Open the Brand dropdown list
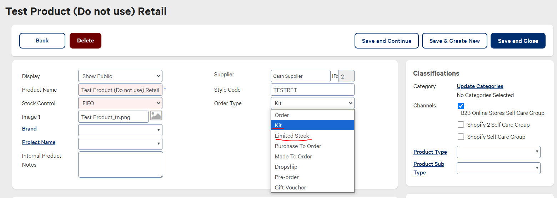The height and width of the screenshot is (198, 557). coord(120,130)
